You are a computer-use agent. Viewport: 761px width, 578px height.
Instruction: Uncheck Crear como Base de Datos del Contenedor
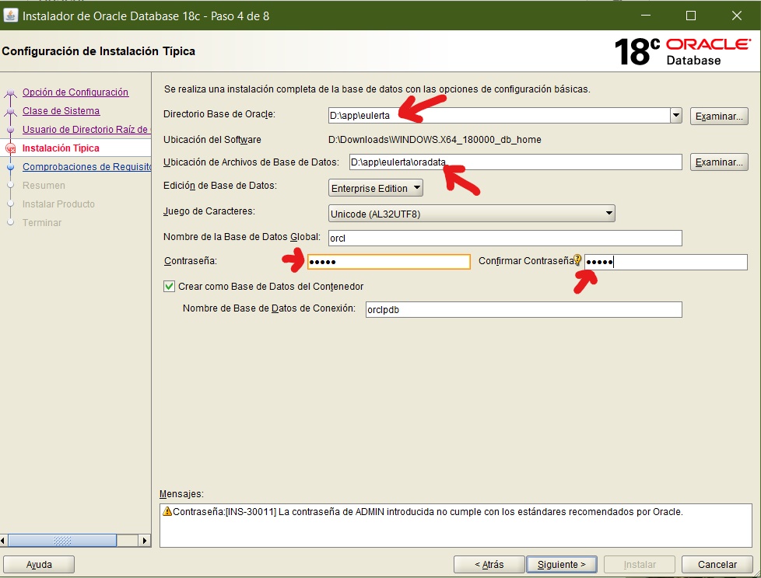pyautogui.click(x=169, y=287)
